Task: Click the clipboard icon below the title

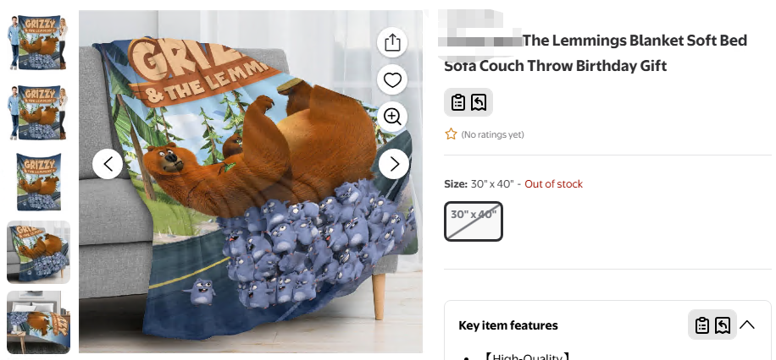Action: click(458, 102)
